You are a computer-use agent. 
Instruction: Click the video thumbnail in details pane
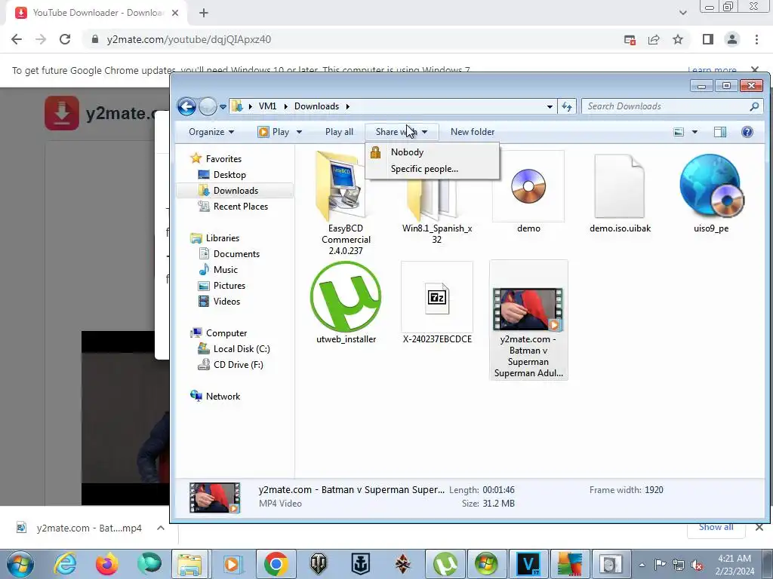coord(215,498)
